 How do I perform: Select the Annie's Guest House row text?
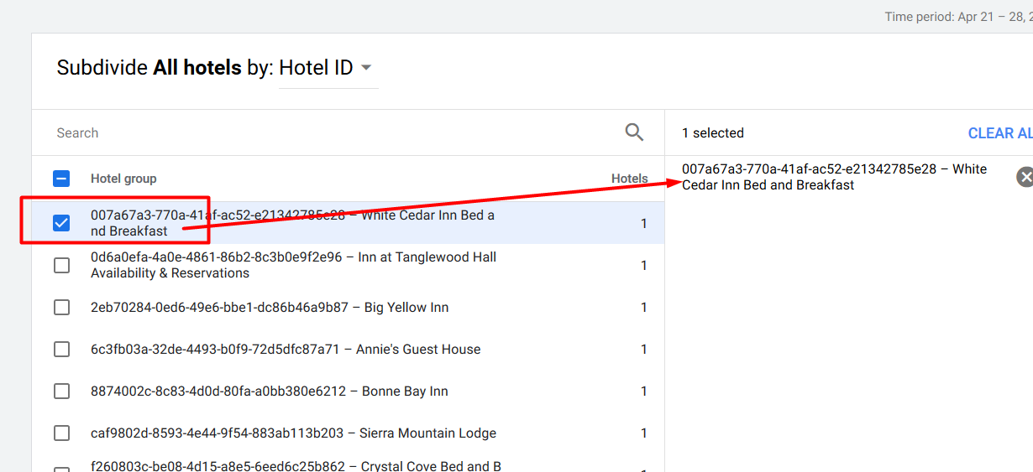(x=286, y=349)
